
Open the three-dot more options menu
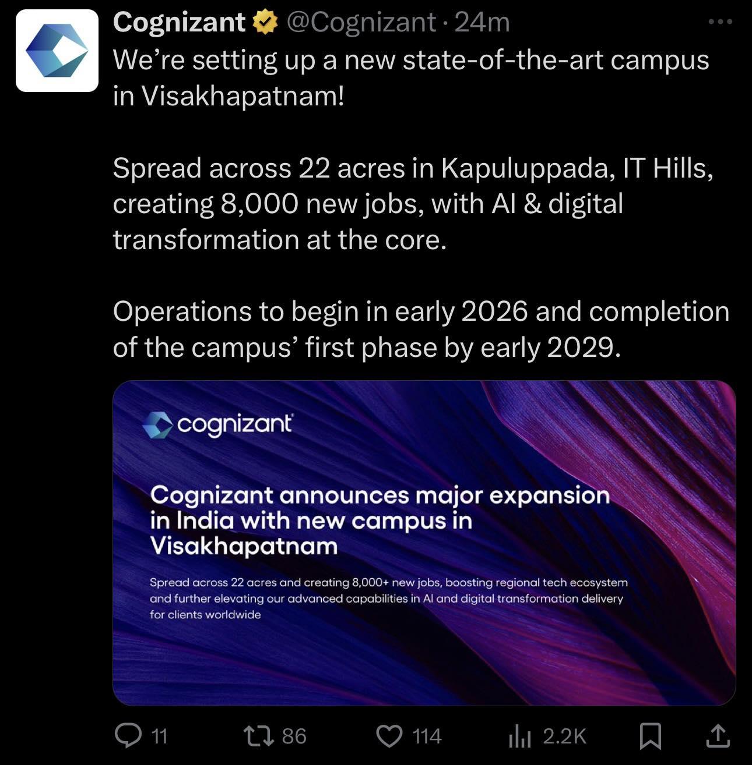pyautogui.click(x=720, y=22)
